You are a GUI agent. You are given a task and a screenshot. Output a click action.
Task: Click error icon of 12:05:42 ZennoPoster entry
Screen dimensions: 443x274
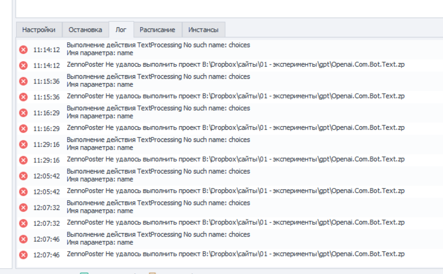(23, 191)
